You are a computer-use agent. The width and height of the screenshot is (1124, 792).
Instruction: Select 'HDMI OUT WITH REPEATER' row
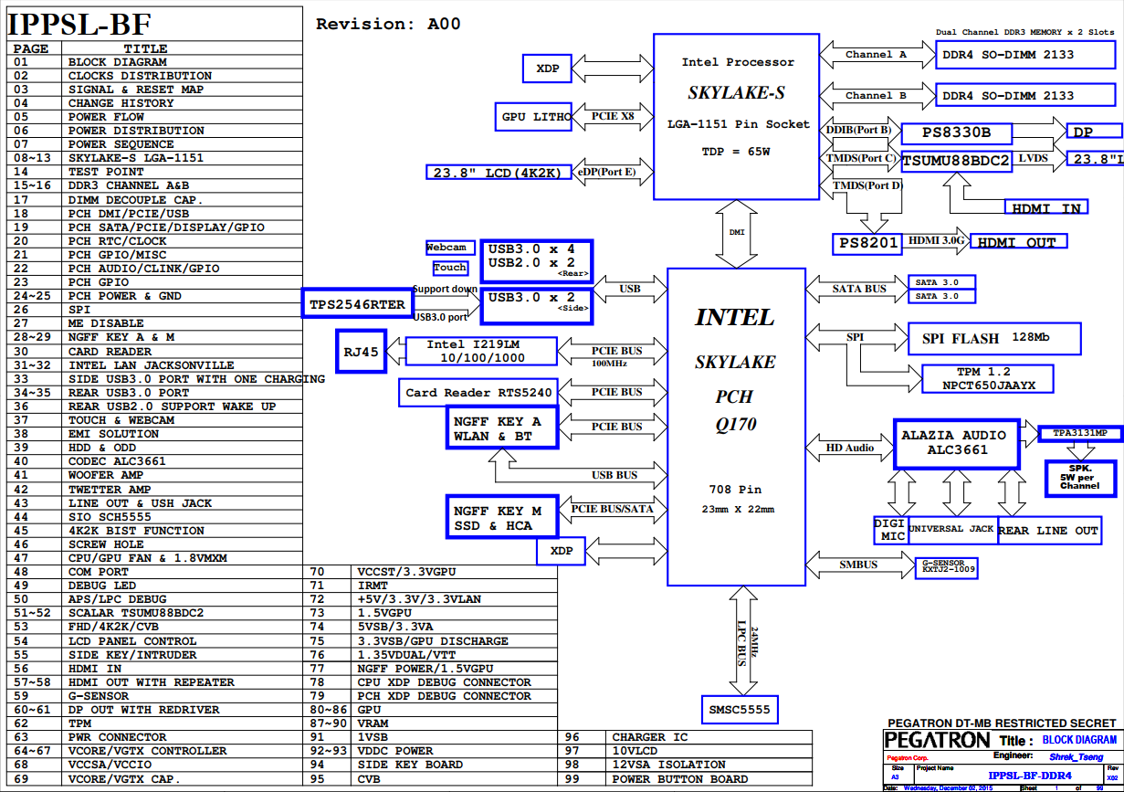point(155,682)
